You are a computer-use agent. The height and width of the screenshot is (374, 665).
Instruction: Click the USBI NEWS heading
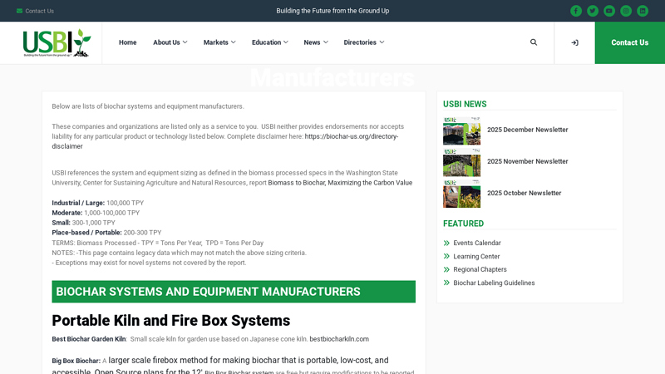(x=465, y=105)
